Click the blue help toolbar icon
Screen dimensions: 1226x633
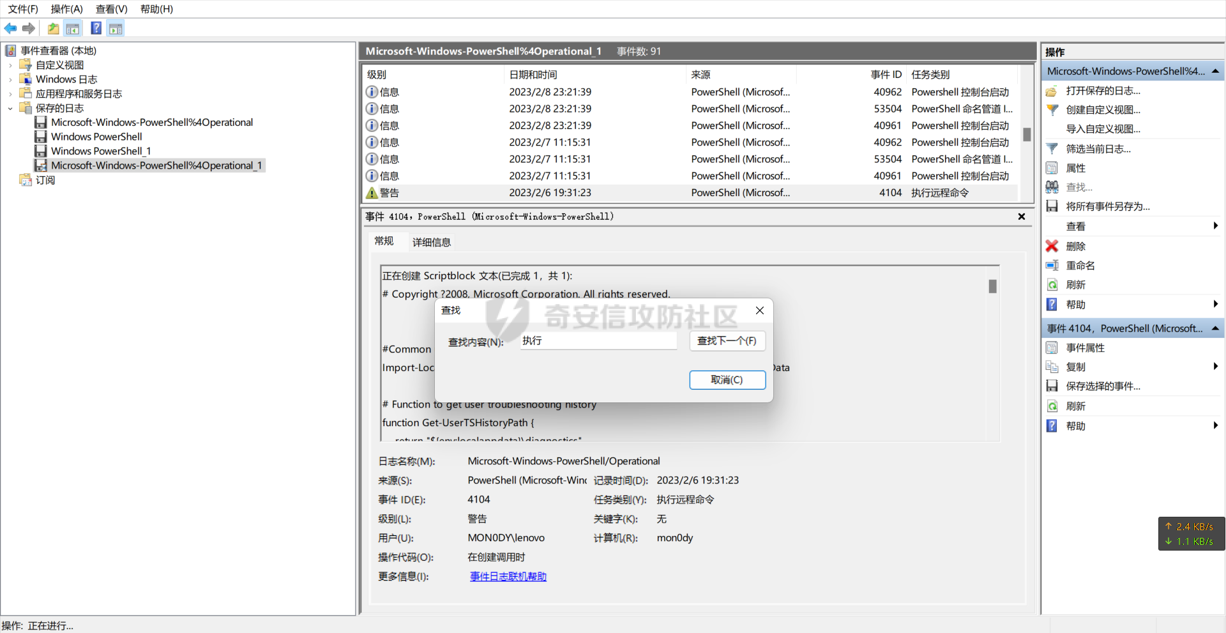click(96, 28)
